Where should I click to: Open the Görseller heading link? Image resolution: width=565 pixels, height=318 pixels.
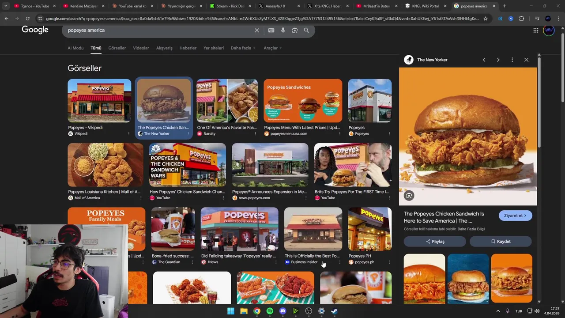84,68
